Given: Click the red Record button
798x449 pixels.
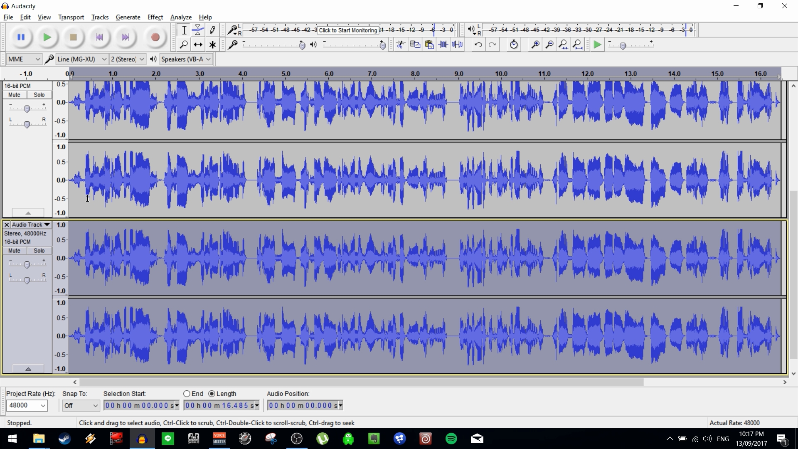Looking at the screenshot, I should tap(155, 37).
